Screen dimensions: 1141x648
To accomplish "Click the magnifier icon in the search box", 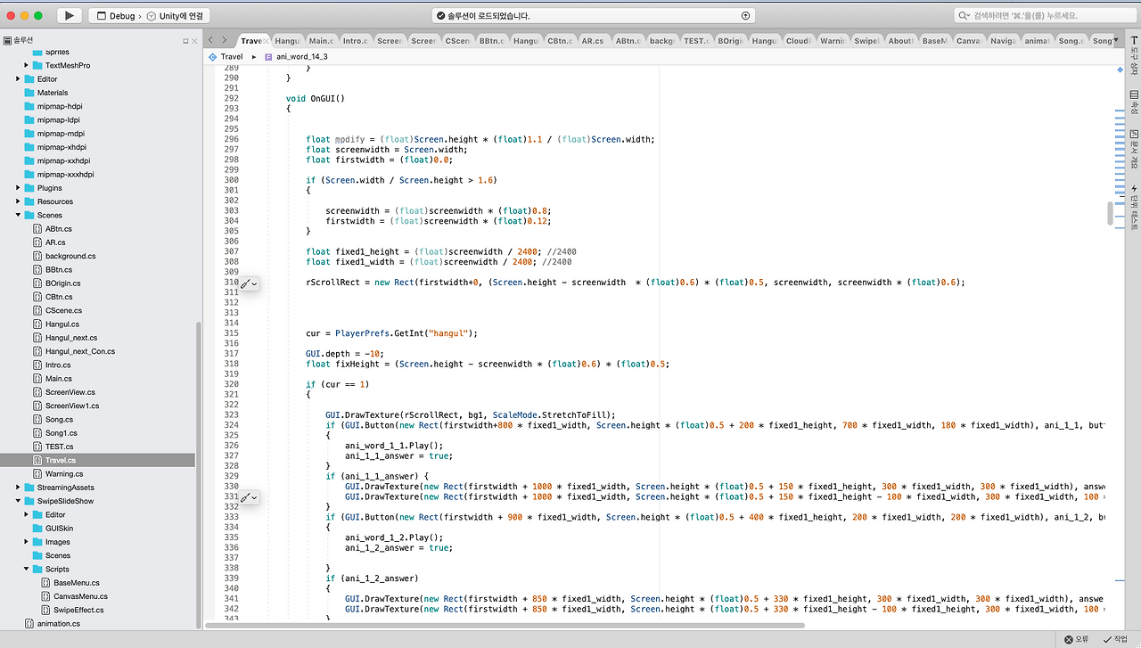I will click(x=964, y=15).
